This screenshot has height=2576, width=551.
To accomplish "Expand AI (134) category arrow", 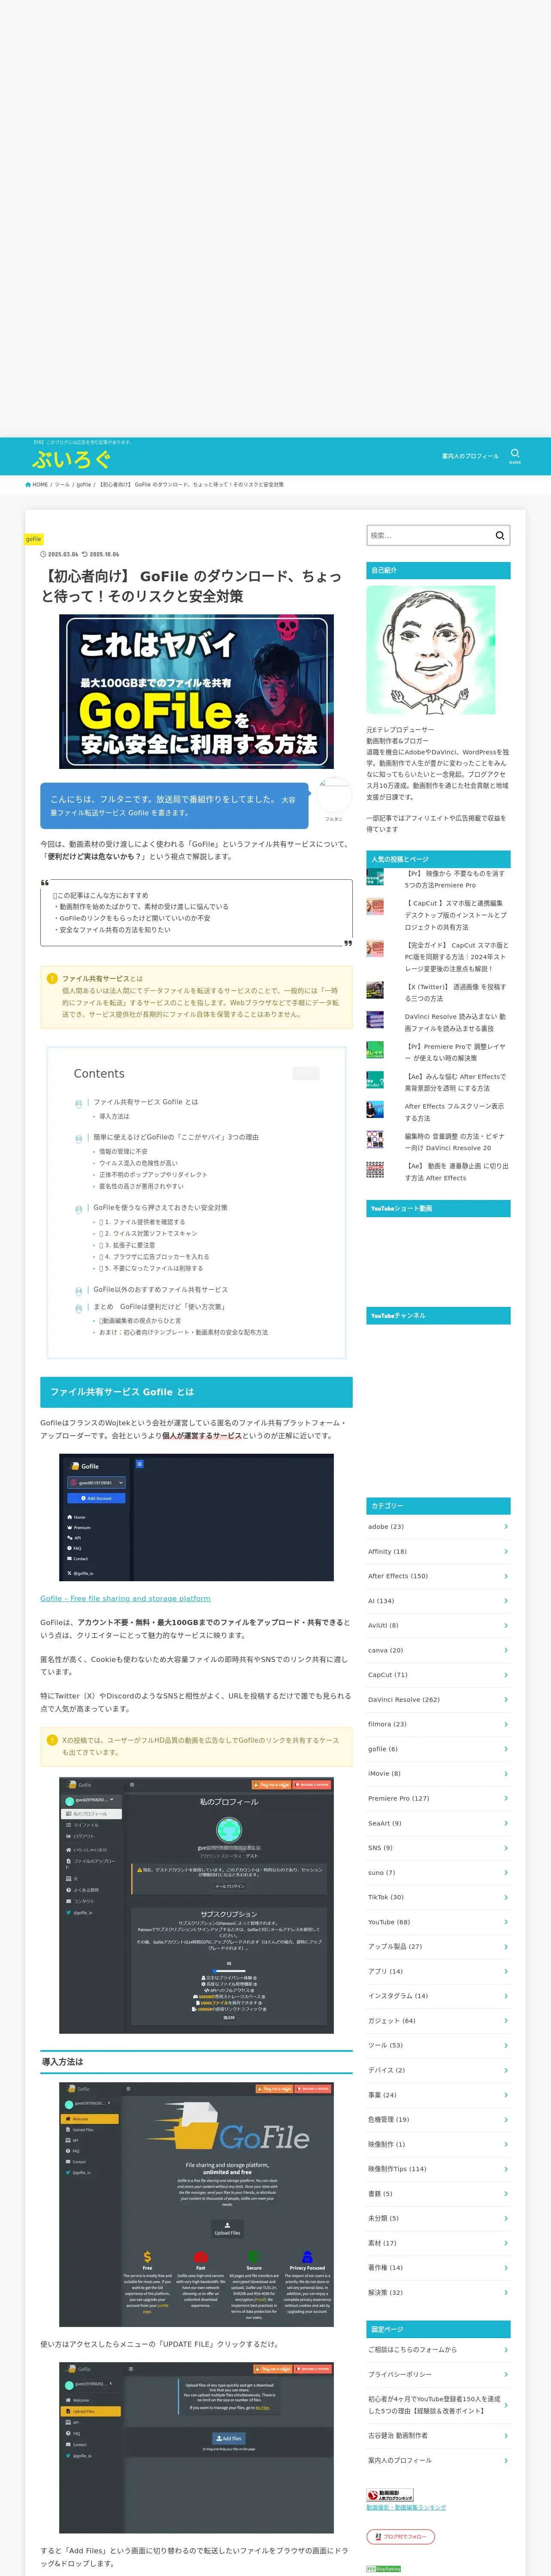I will click(506, 1600).
